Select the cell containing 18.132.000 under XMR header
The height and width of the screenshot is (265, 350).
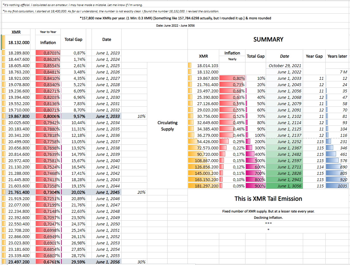tap(16, 42)
